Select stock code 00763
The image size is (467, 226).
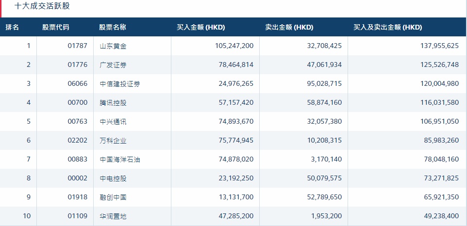coord(78,122)
